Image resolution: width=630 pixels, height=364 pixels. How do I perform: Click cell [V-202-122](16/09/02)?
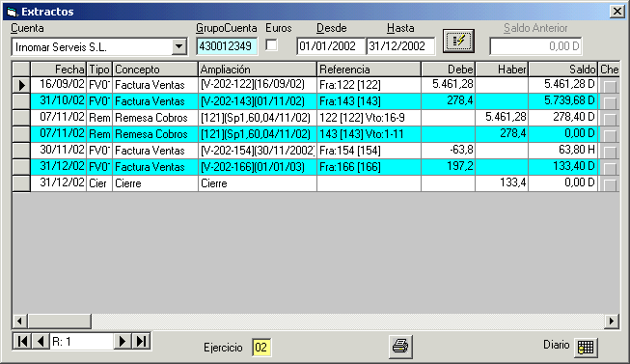[x=258, y=85]
